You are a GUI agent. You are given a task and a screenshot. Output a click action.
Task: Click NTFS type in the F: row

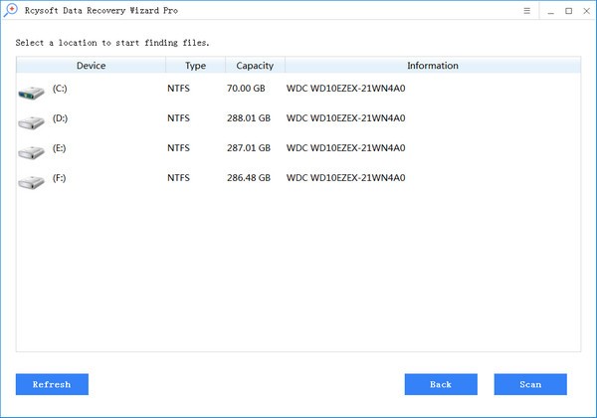click(178, 177)
